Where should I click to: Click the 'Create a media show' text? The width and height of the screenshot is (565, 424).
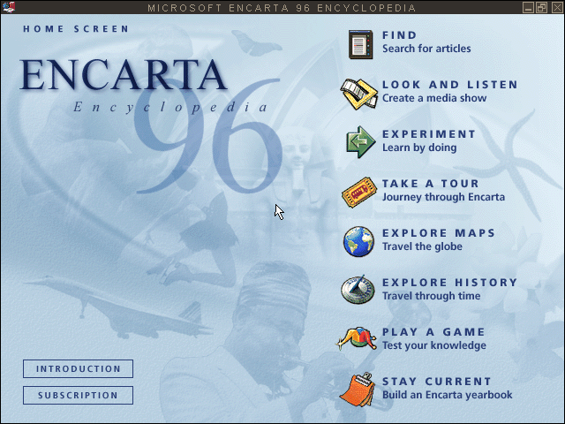[x=434, y=98]
